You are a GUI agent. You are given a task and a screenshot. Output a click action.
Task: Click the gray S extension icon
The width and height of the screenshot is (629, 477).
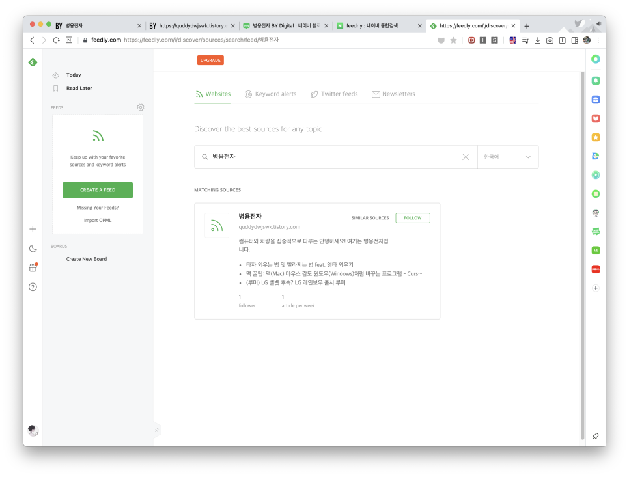point(495,40)
